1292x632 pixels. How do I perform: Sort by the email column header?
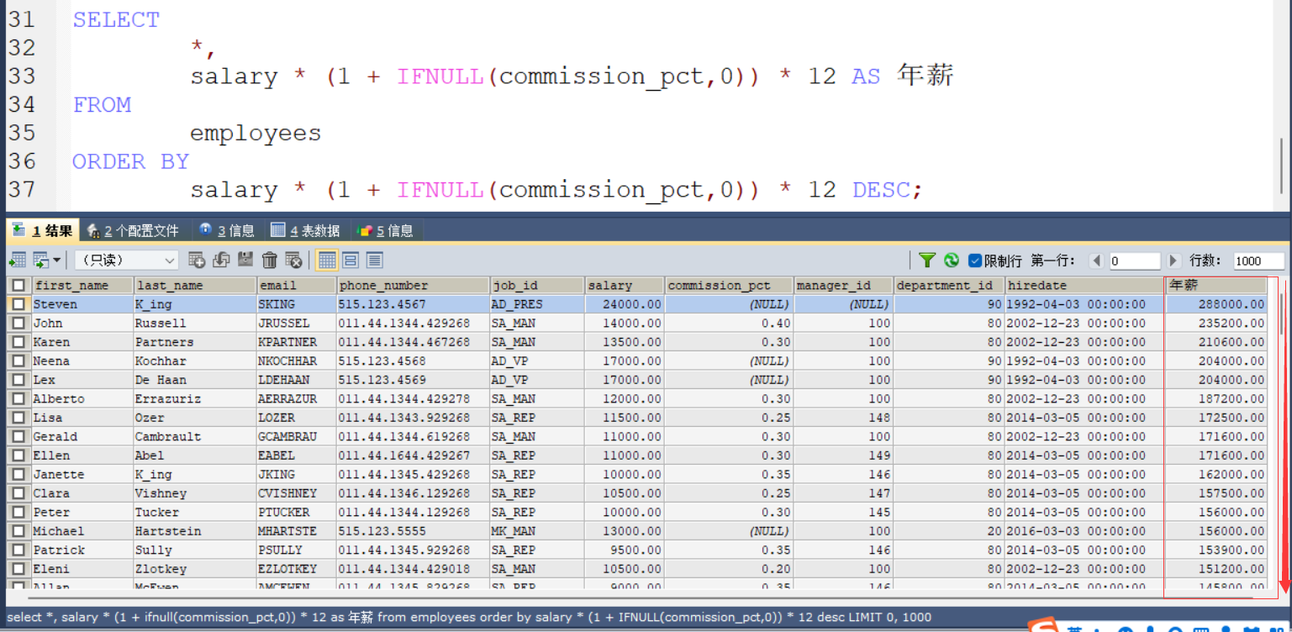(296, 286)
